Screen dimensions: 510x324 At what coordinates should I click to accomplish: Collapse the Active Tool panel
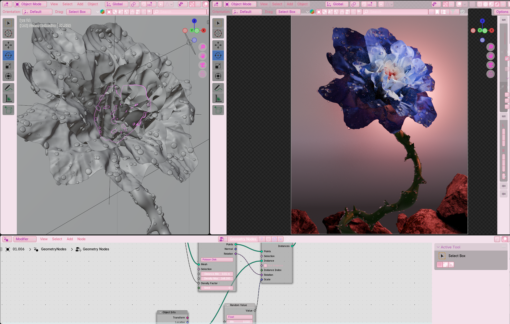438,247
